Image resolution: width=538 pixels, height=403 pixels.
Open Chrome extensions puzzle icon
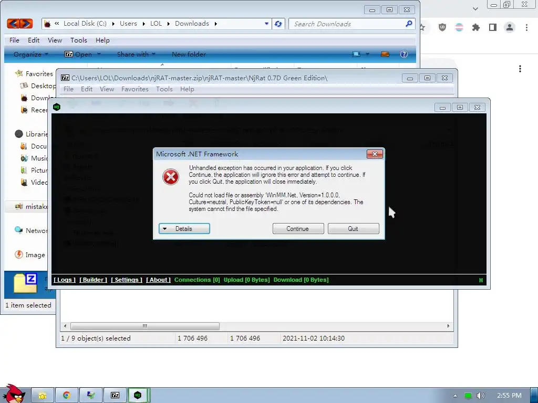click(475, 27)
